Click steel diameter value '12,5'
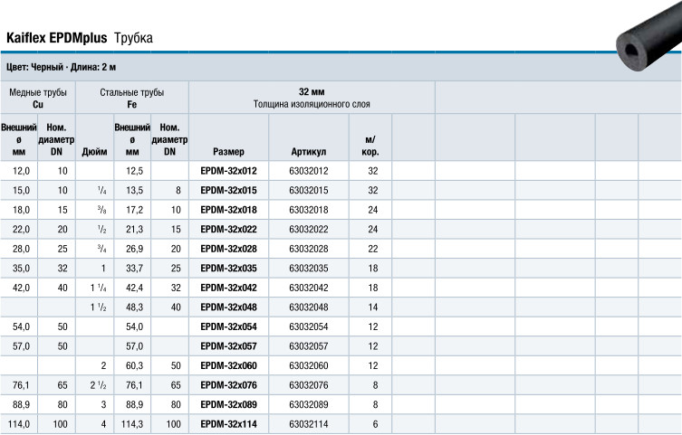 pos(134,171)
